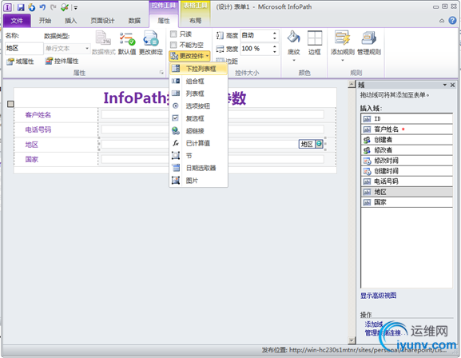The image size is (461, 358).
Task: Open 控件属性 control properties
Action: click(x=62, y=61)
